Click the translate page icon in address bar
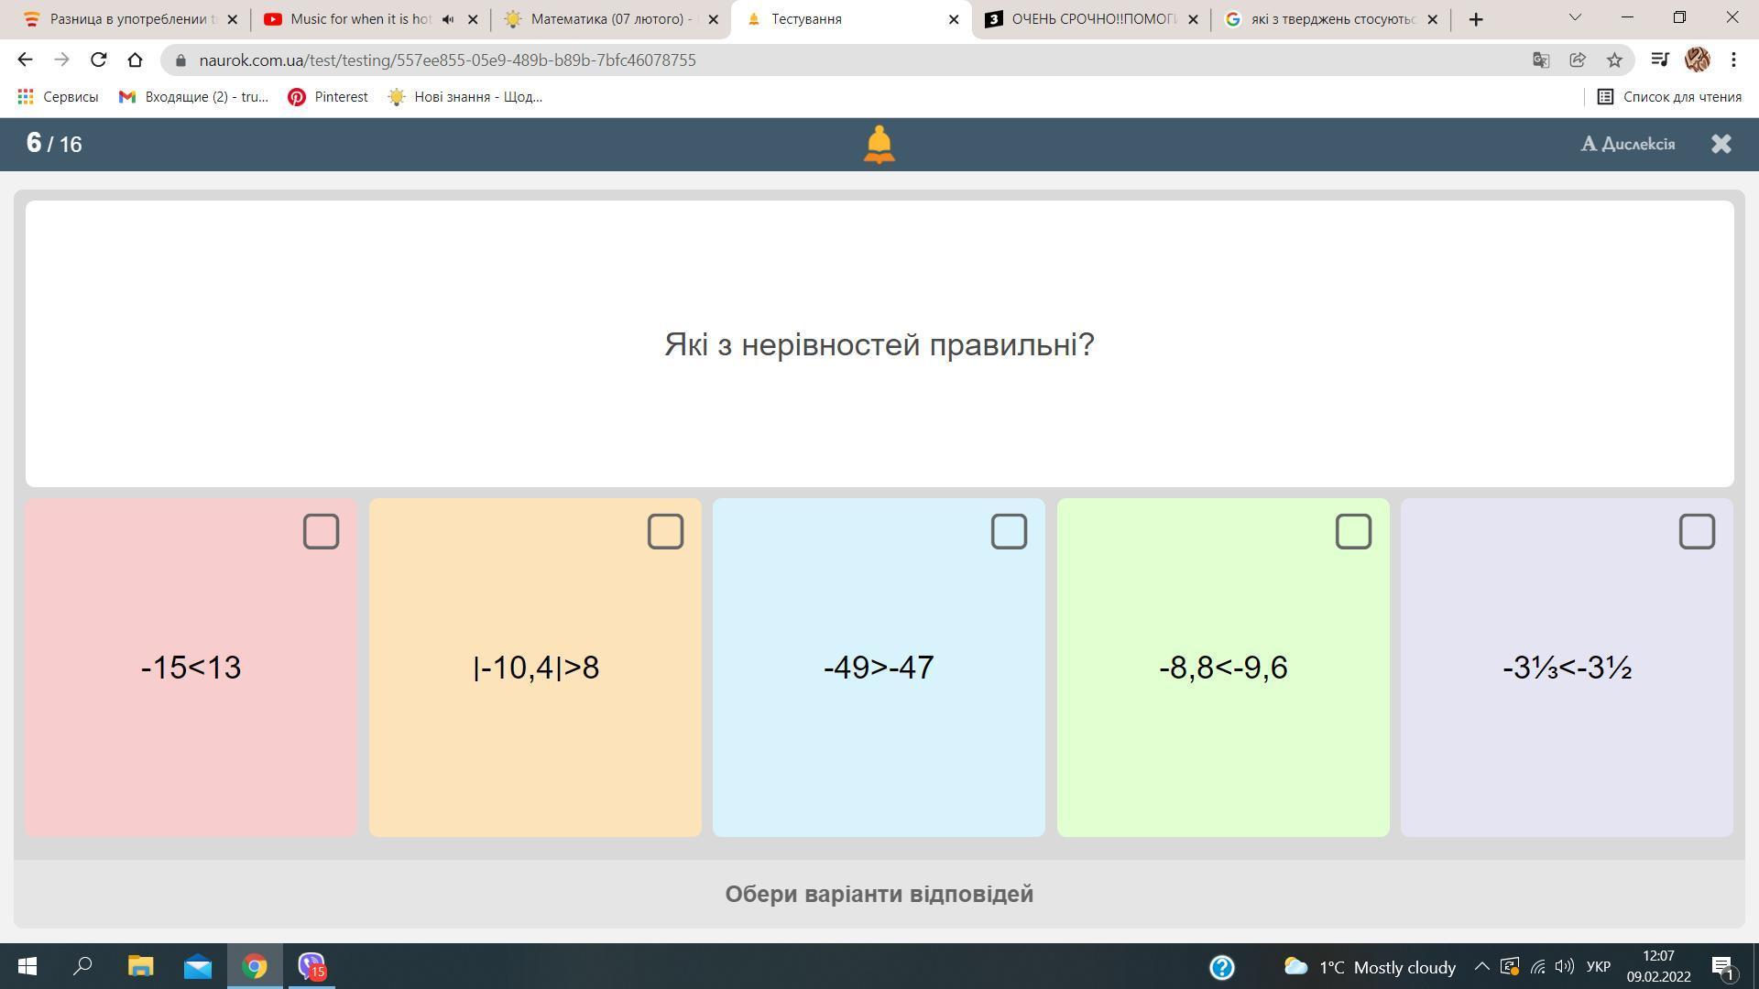 [1540, 60]
